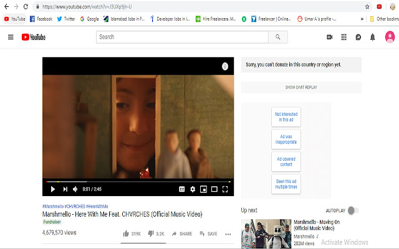Open the YouTube apps grid icon
This screenshot has width=399, height=249.
click(344, 37)
